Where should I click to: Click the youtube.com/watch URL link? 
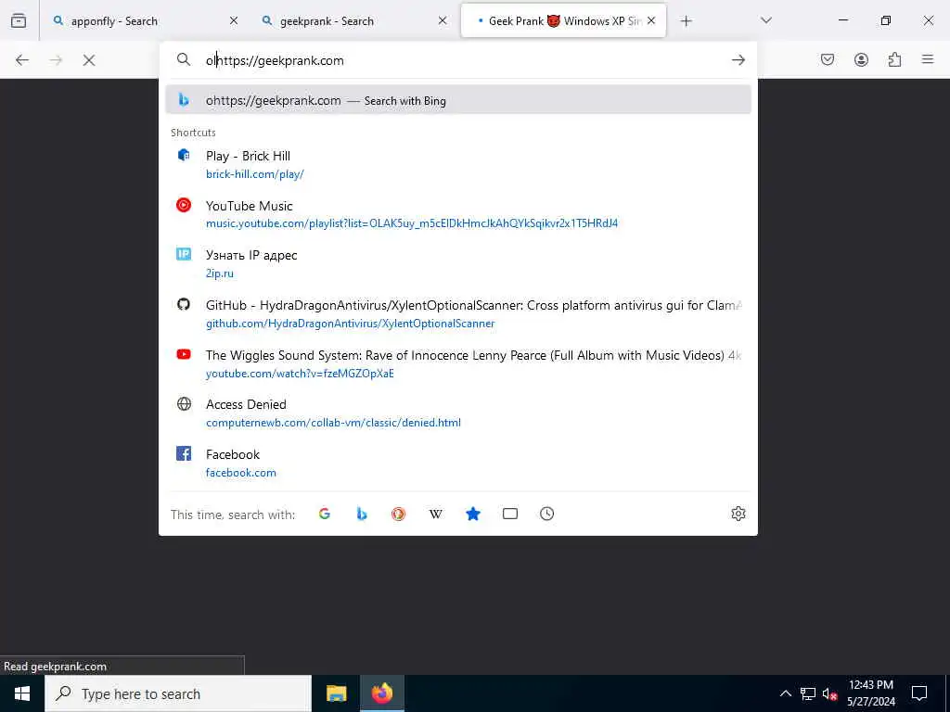click(x=300, y=374)
